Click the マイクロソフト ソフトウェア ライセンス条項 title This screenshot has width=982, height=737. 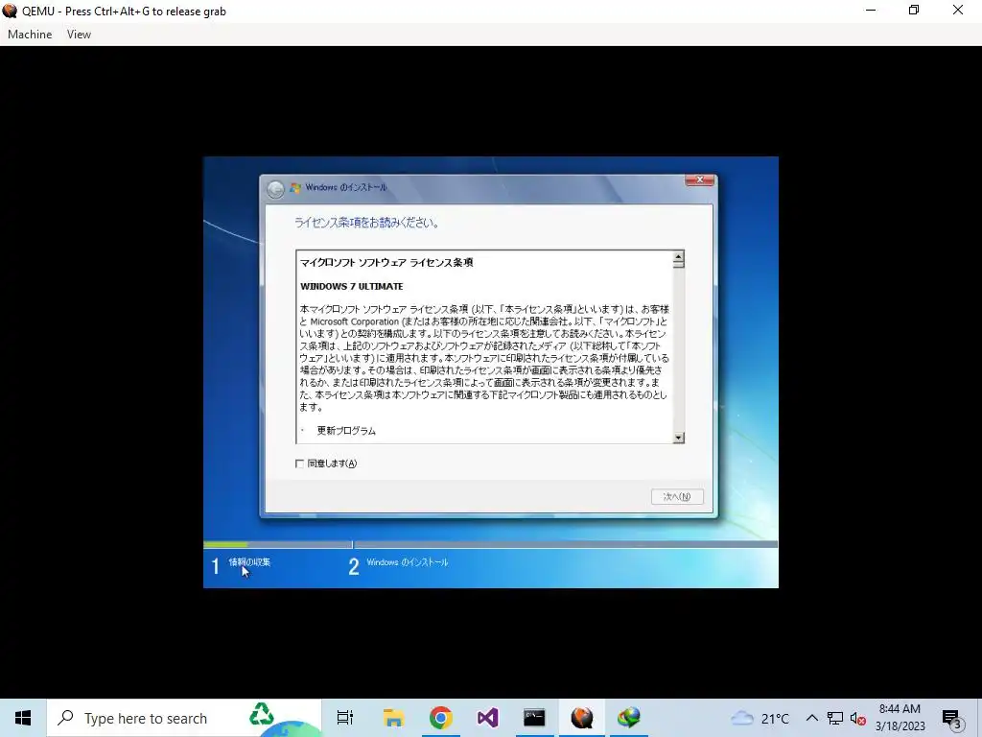point(386,263)
